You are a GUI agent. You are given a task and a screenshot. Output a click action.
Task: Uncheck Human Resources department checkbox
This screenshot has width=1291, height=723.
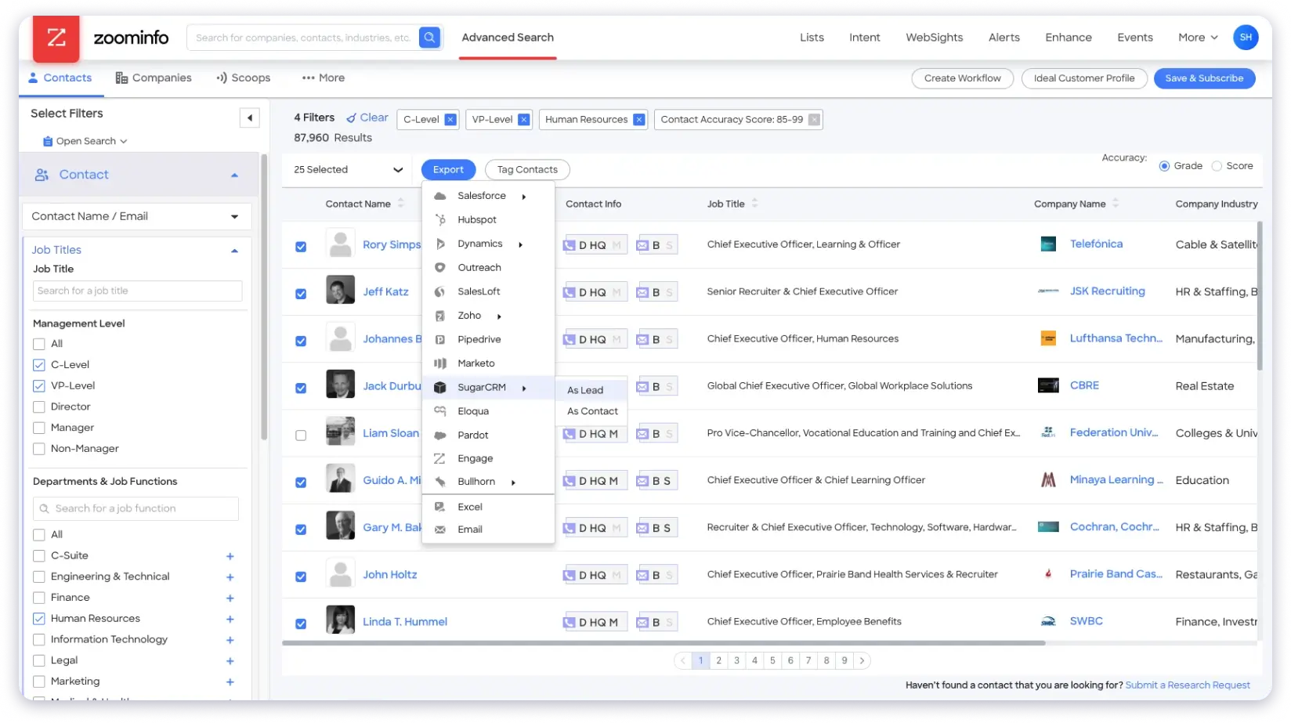tap(39, 619)
